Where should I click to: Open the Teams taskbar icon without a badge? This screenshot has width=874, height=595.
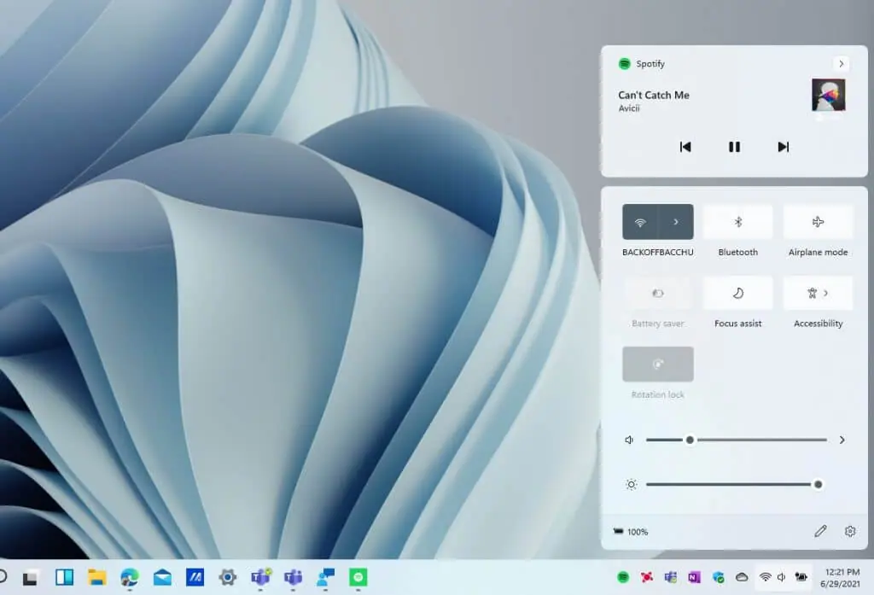click(294, 577)
